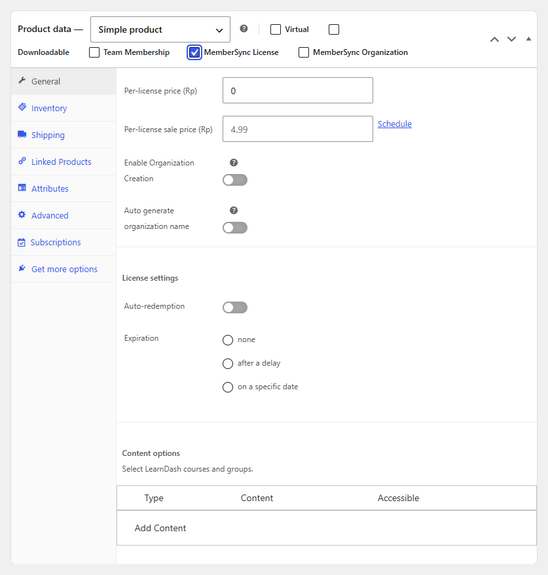The image size is (548, 575).
Task: Click the Shipping truck icon
Action: 22,134
